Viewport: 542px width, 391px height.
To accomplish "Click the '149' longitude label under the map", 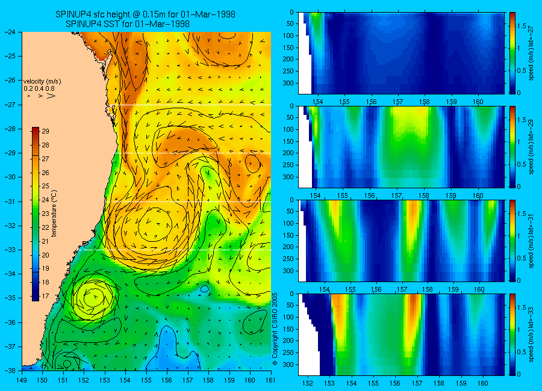I will click(22, 380).
